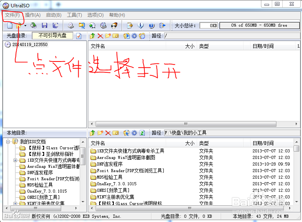Click the Exit door icon

(162, 26)
